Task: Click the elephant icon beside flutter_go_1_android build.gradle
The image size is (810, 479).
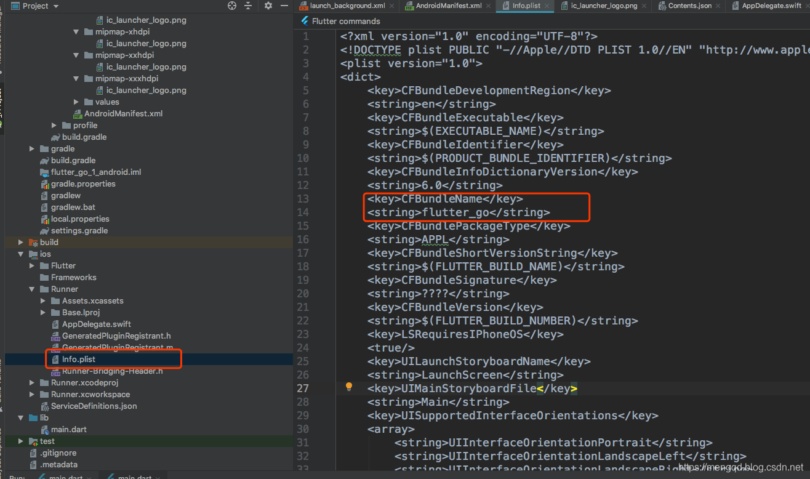Action: pyautogui.click(x=44, y=160)
